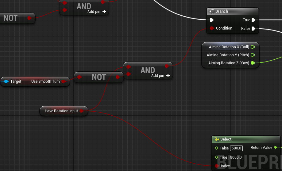Click the Aiming Rotation X (Roll) pin
This screenshot has width=282, height=171.
tap(253, 47)
